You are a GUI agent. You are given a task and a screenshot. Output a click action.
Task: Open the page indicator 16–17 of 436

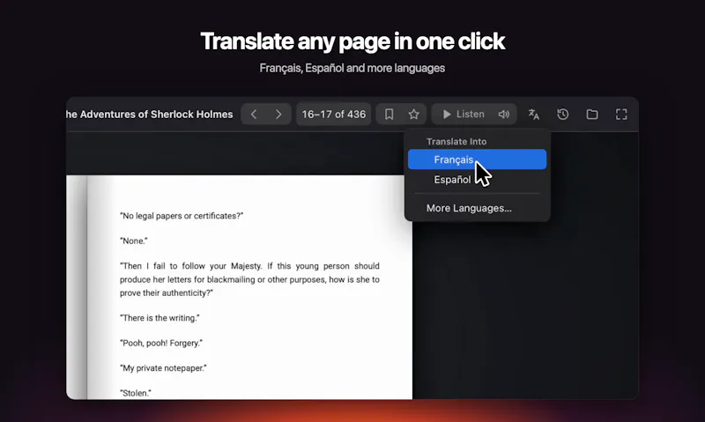click(x=334, y=115)
